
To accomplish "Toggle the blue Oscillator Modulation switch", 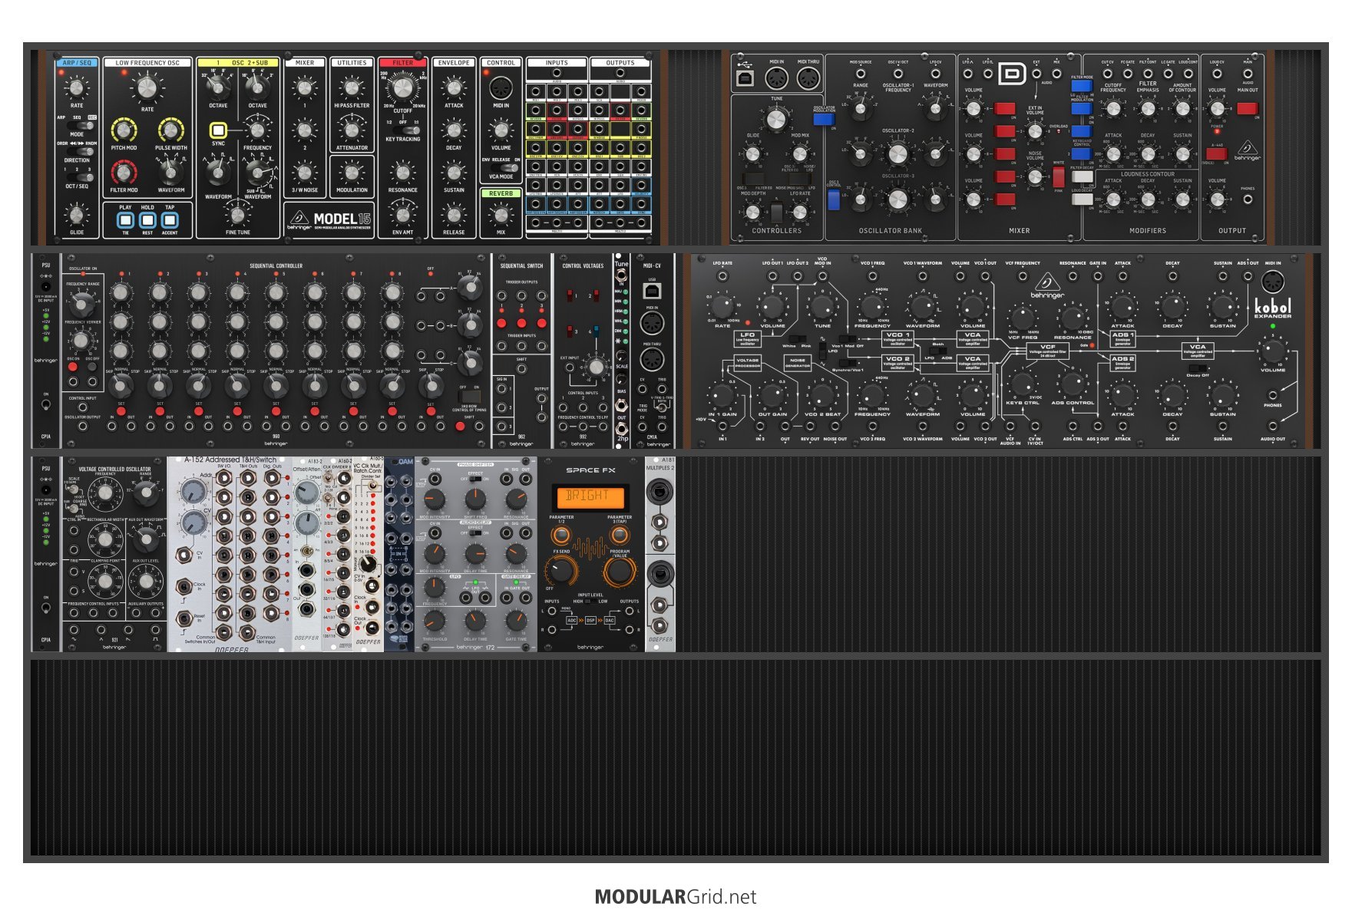I will coord(823,119).
